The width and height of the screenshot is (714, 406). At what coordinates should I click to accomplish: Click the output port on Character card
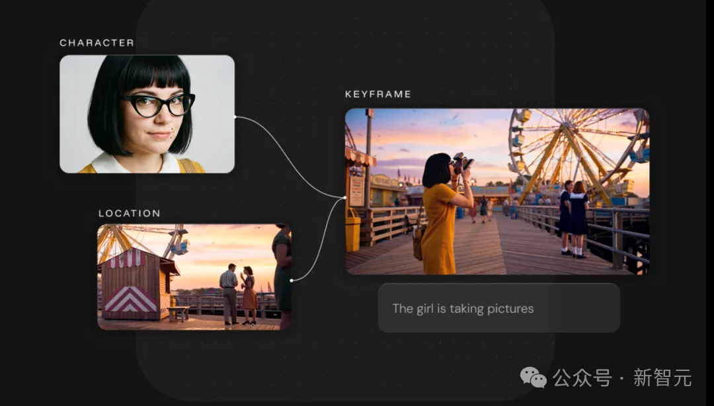click(x=235, y=116)
